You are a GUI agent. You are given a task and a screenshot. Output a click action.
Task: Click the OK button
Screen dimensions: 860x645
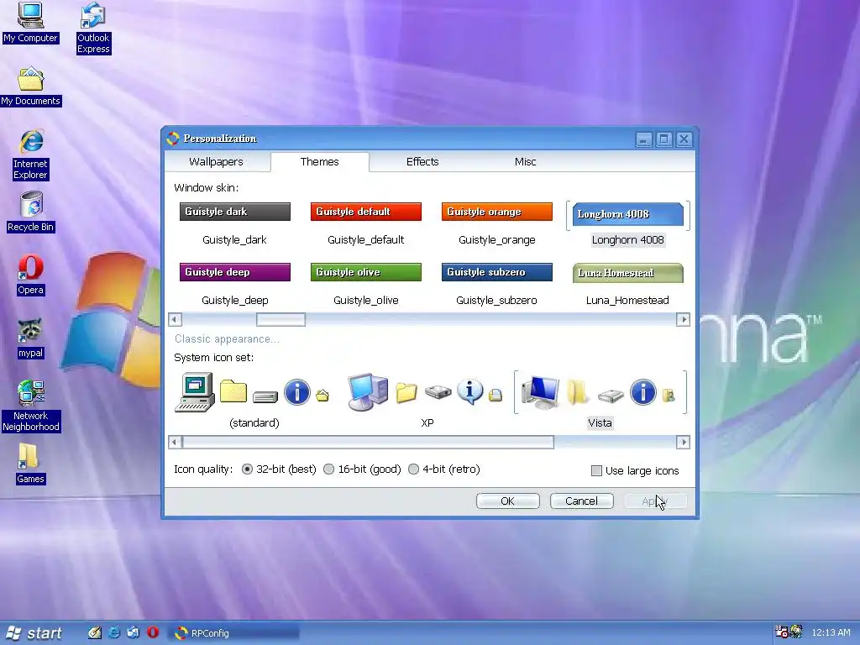click(x=508, y=501)
